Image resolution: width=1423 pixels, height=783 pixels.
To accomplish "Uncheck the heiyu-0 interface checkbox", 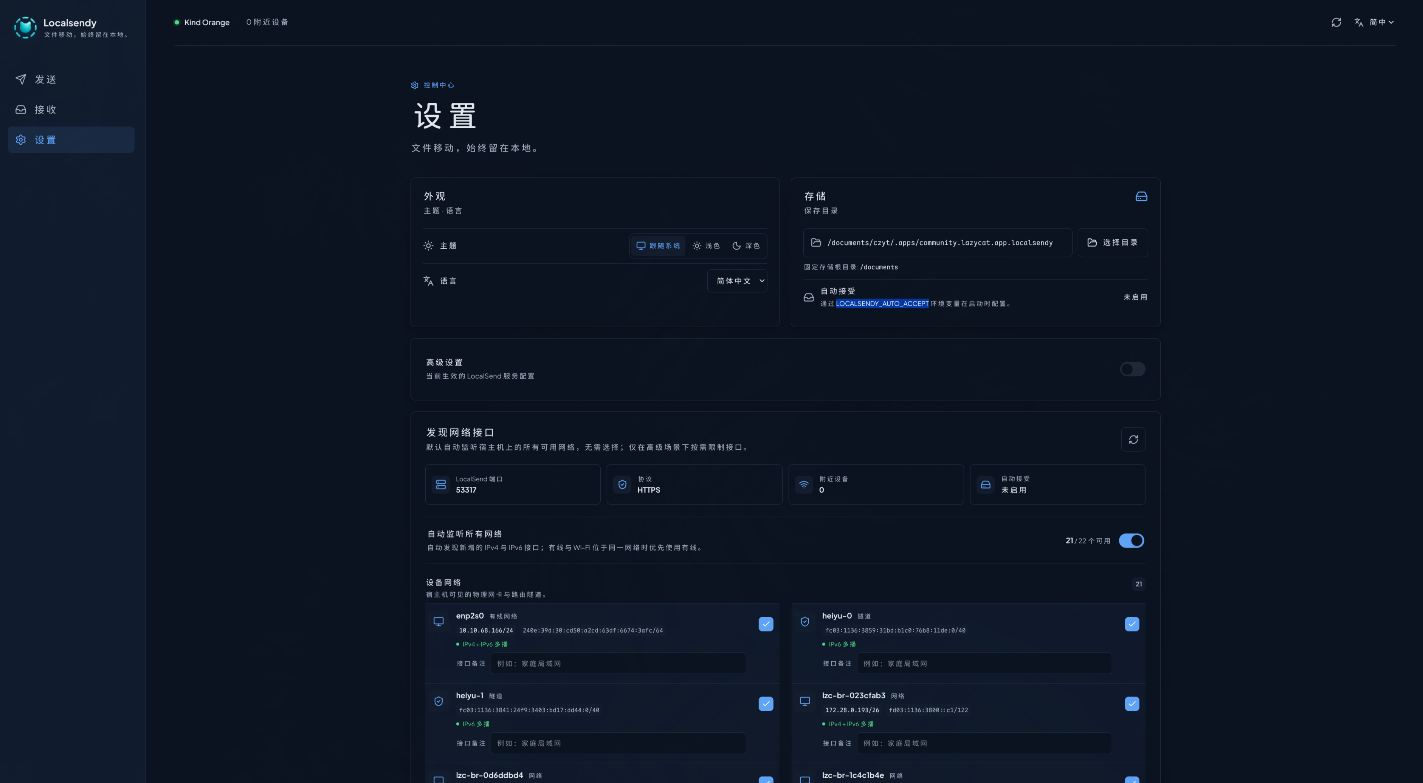I will [x=1132, y=624].
